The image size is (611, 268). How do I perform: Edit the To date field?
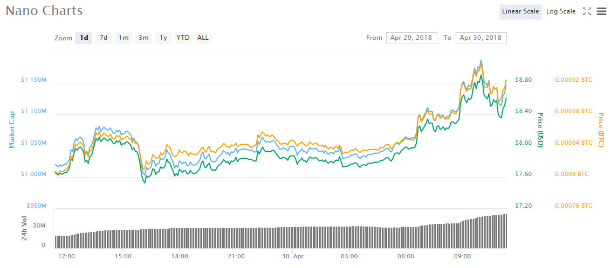[x=481, y=38]
